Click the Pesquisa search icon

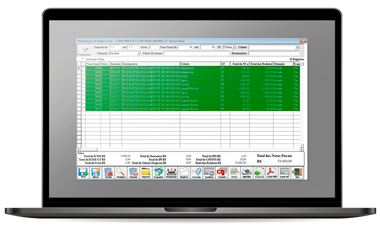(x=84, y=50)
